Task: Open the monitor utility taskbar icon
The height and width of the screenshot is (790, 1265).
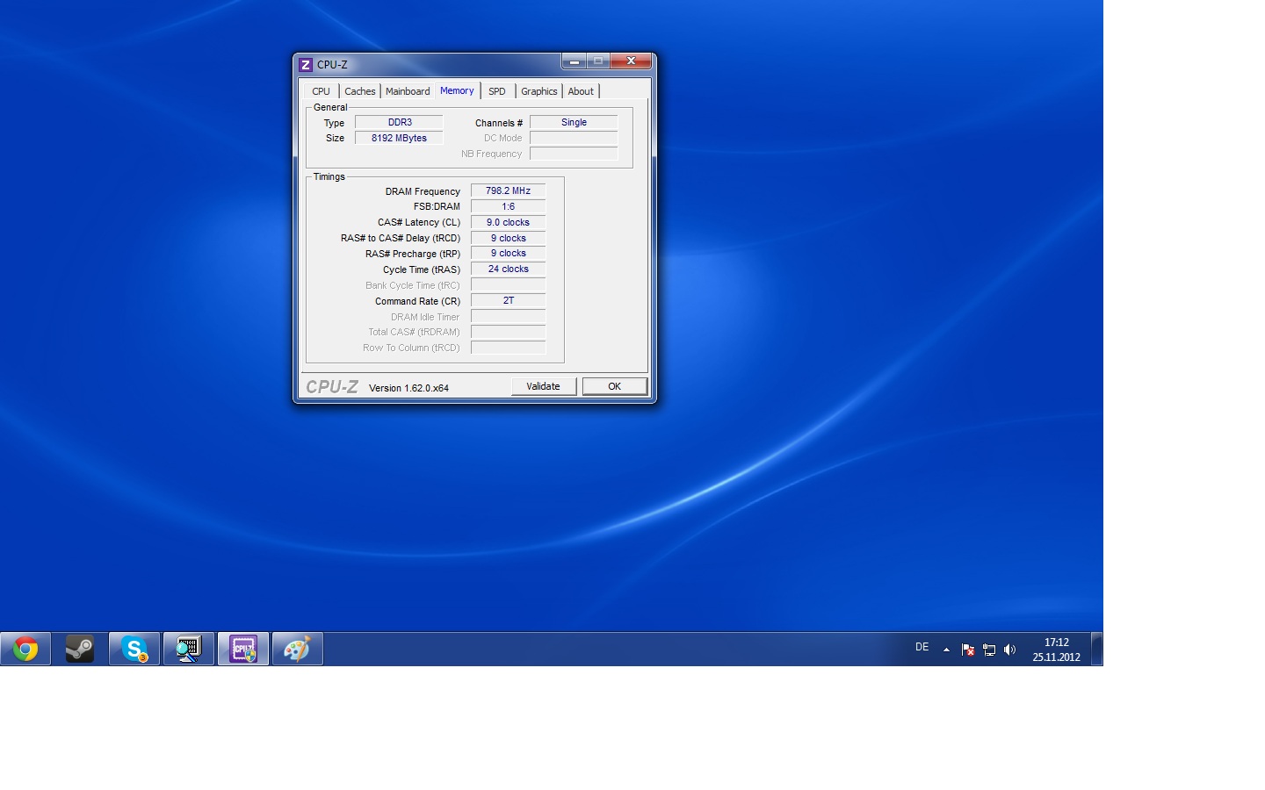Action: [x=189, y=649]
